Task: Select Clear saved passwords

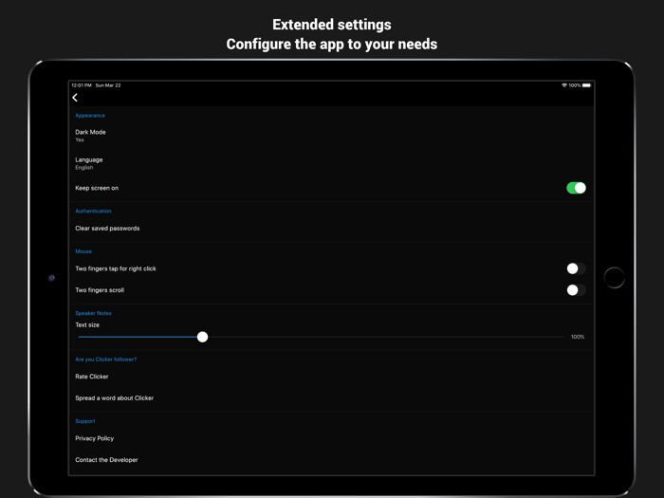Action: coord(107,229)
